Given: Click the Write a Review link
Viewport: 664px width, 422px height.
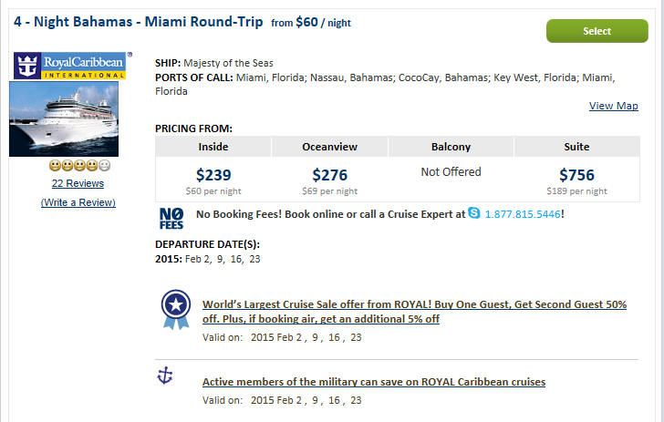Looking at the screenshot, I should [78, 202].
